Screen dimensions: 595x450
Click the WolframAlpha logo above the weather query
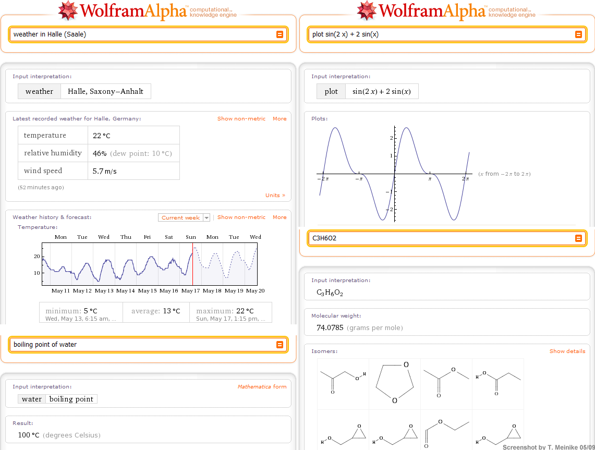pyautogui.click(x=147, y=10)
